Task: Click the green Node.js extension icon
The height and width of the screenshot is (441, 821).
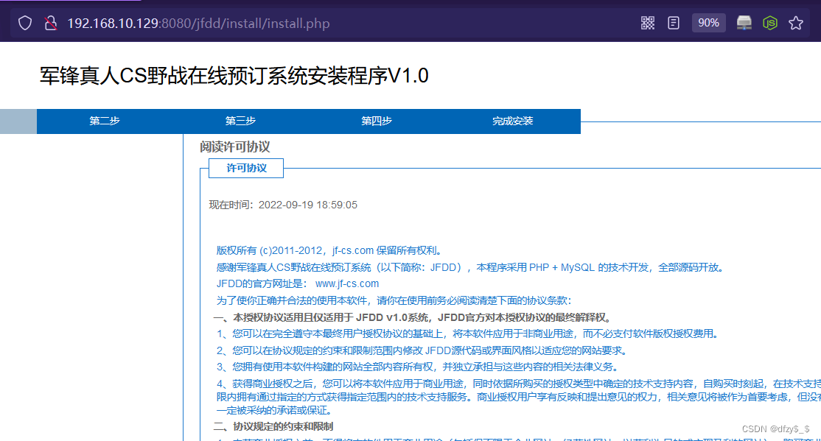Action: (770, 22)
